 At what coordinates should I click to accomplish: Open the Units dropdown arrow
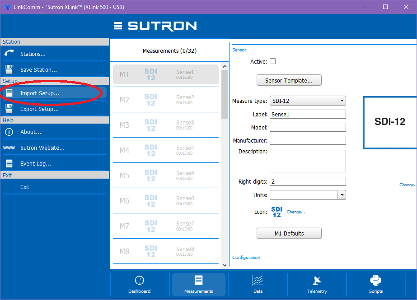coord(342,195)
